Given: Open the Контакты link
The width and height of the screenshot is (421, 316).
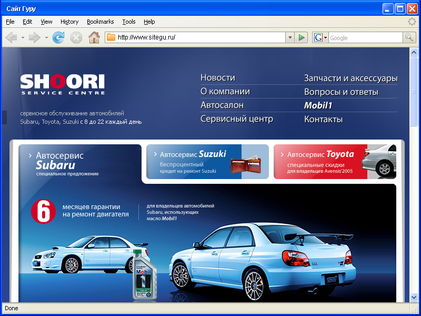Looking at the screenshot, I should pyautogui.click(x=323, y=120).
